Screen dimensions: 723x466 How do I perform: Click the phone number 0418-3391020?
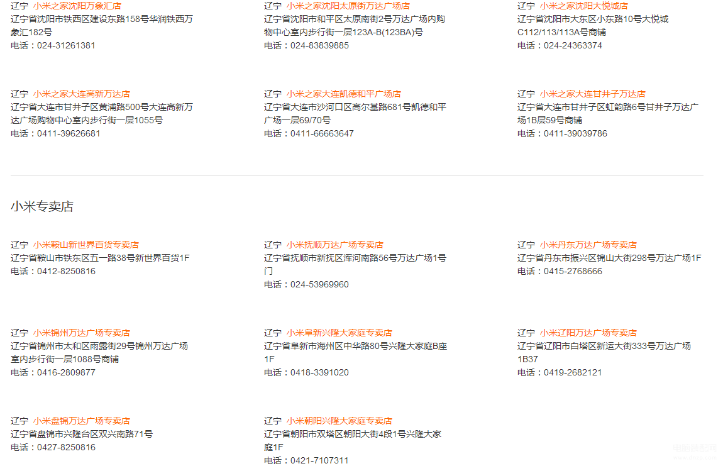[319, 373]
